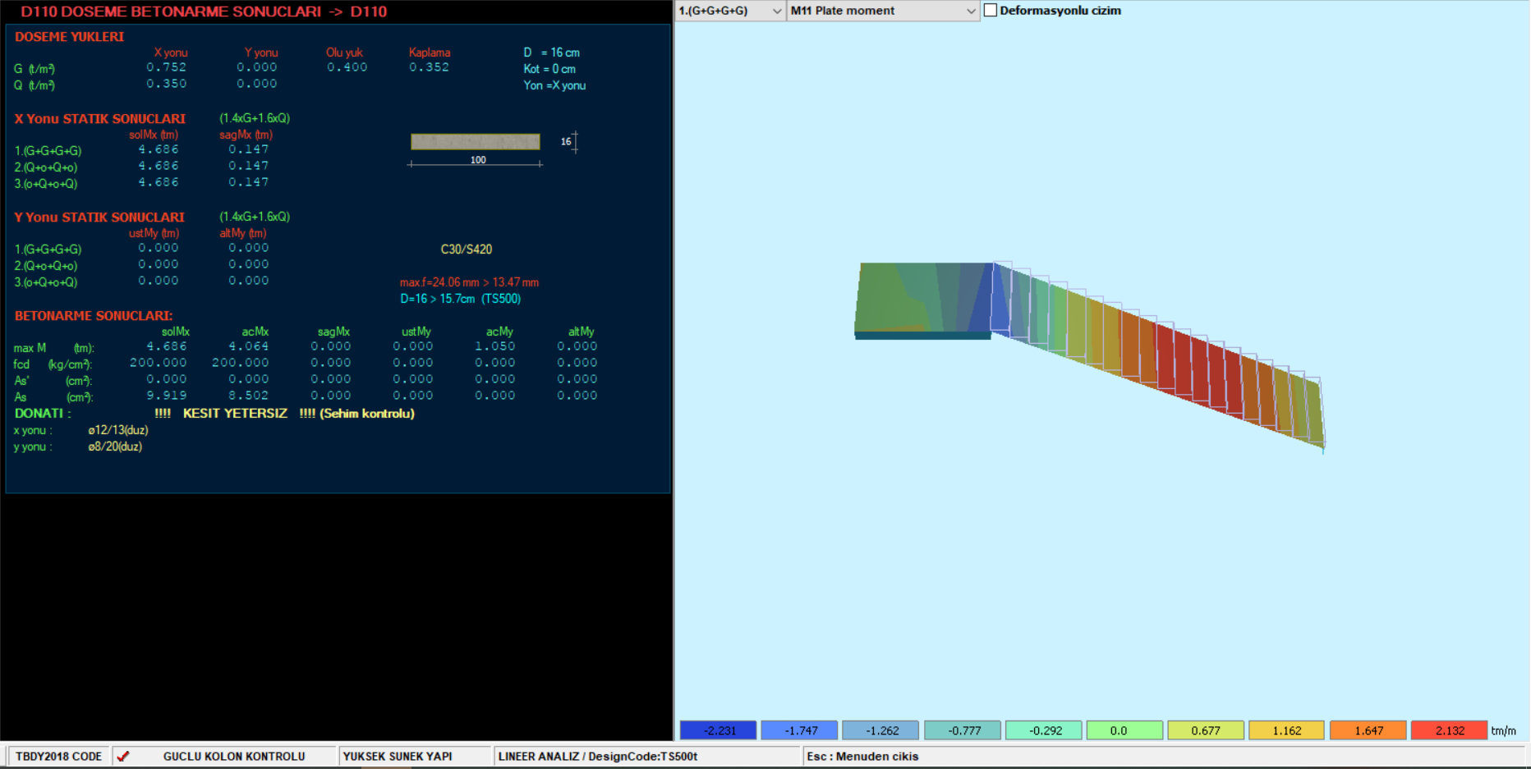Click LINEER ANALIZ / DesignCode:TS500t panel
1531x769 pixels.
pos(597,756)
